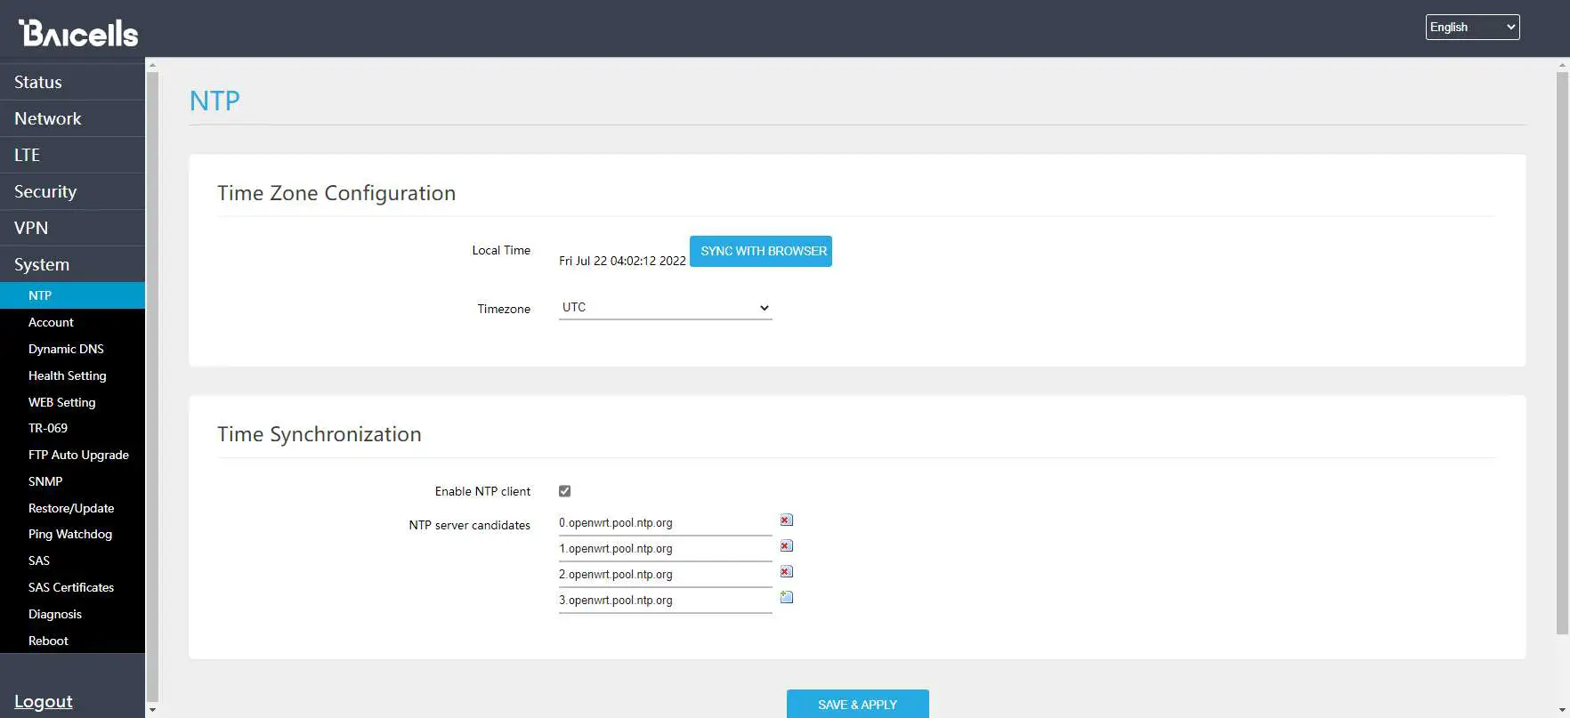Screen dimensions: 1570x718
Task: Delete the 2.openwrt.pool.ntp.org server entry
Action: tap(787, 572)
